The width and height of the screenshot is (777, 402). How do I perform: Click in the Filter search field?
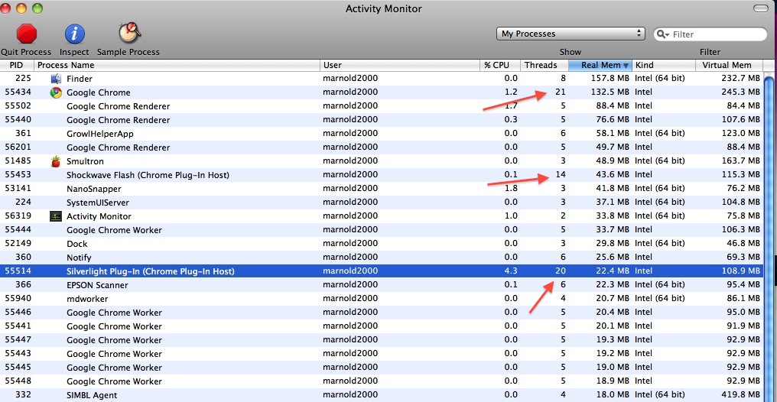710,34
